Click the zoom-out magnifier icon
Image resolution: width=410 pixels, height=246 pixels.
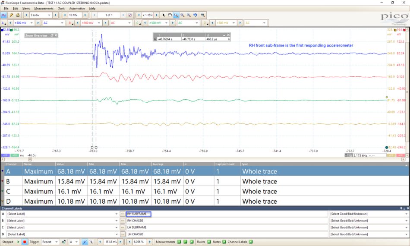189,15
